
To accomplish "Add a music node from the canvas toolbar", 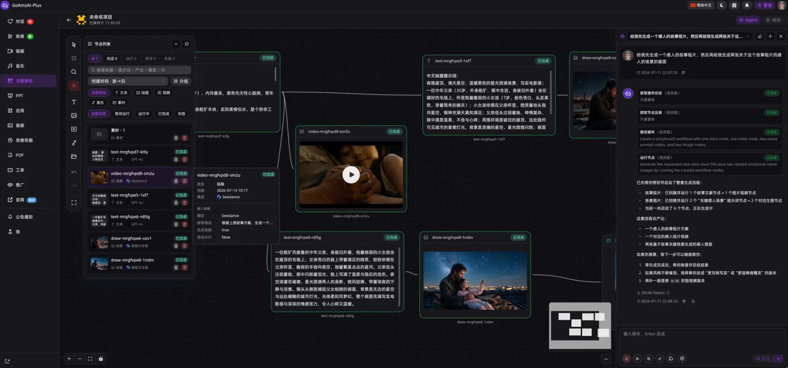I will coord(74,143).
